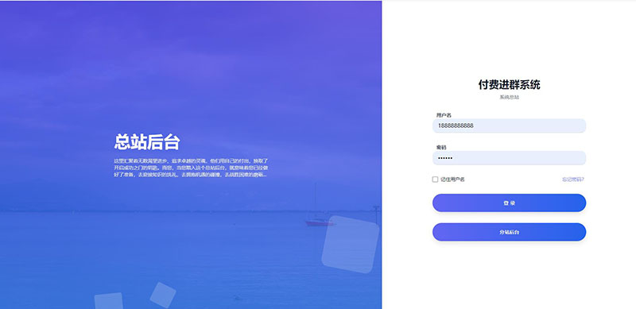Viewport: 636px width, 309px height.
Task: Click the 记住用户名 label text
Action: pyautogui.click(x=452, y=180)
